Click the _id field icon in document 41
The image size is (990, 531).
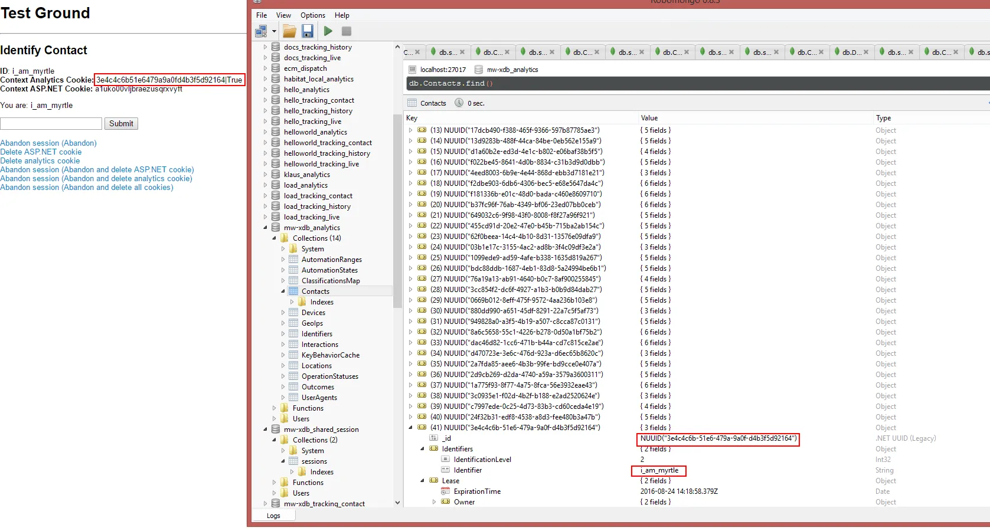(434, 438)
